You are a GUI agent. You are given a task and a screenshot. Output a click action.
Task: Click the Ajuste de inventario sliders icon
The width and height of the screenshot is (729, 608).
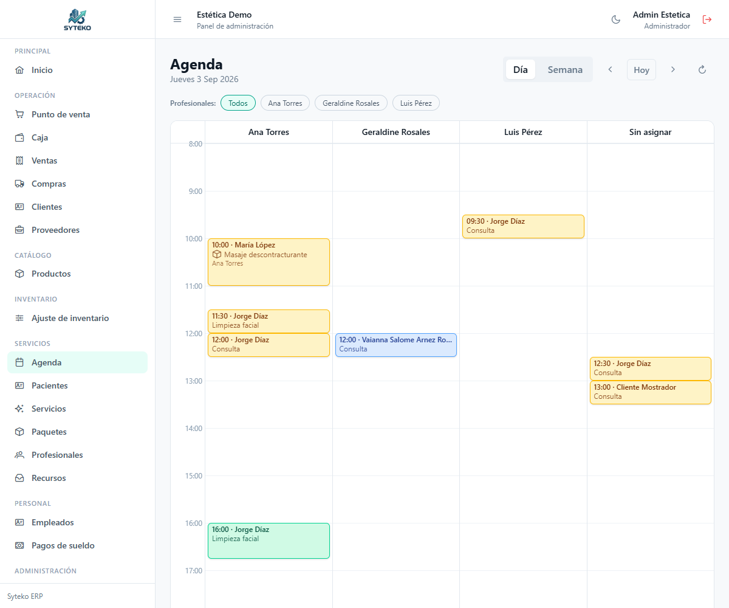pos(19,318)
